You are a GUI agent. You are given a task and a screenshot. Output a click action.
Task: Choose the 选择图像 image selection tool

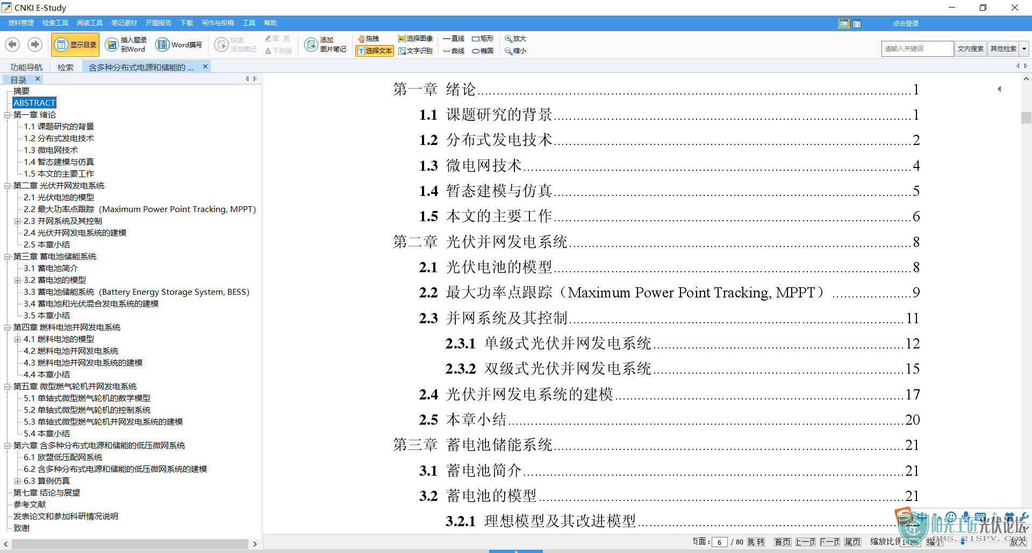[x=415, y=39]
